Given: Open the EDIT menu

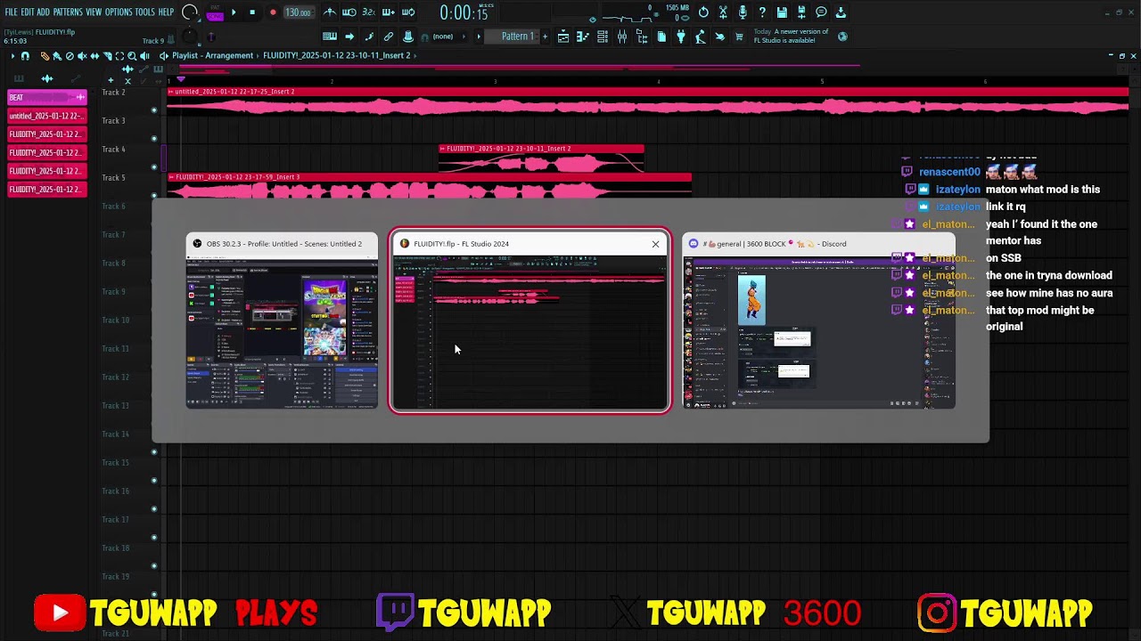Looking at the screenshot, I should click(28, 12).
